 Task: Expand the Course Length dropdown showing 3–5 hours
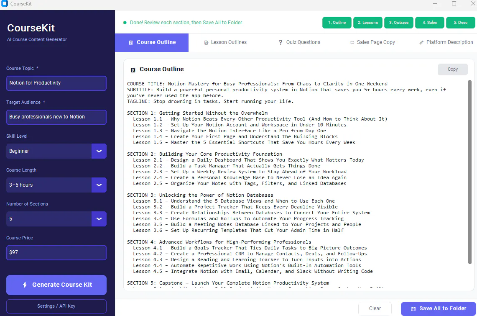pos(56,185)
